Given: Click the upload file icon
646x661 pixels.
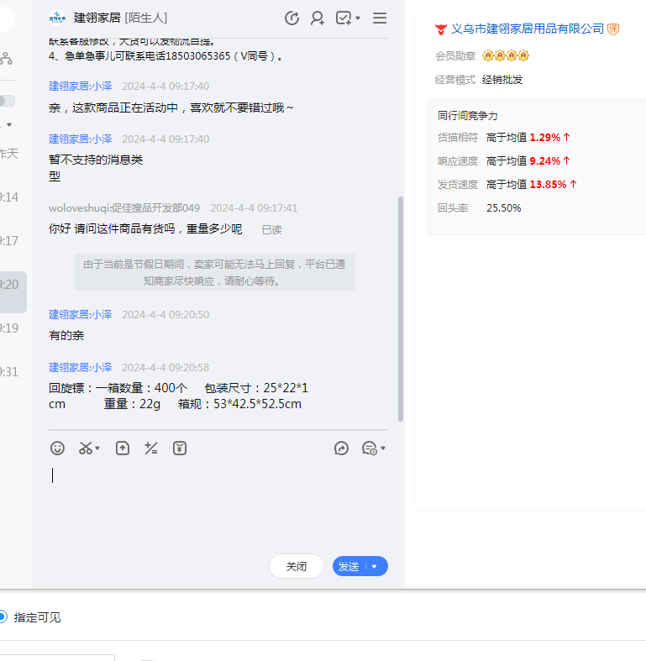Looking at the screenshot, I should click(x=123, y=449).
